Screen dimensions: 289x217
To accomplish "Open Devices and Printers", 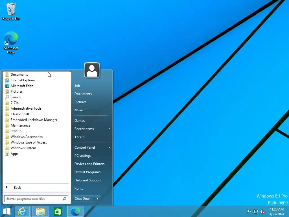I will pyautogui.click(x=89, y=164).
